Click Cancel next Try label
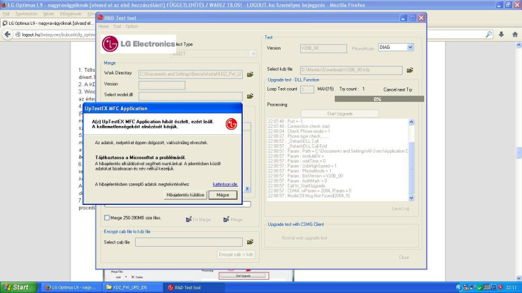Image resolution: width=522 pixels, height=293 pixels. tap(397, 89)
